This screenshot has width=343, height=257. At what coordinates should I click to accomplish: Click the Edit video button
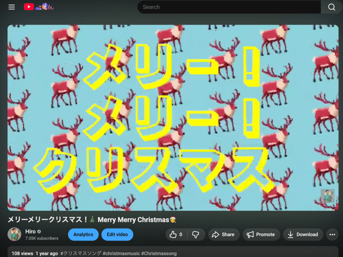117,234
